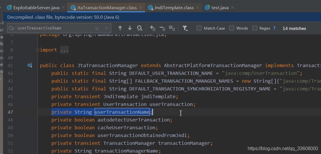Expand the folded import block
Image resolution: width=321 pixels, height=154 pixels.
pos(38,50)
